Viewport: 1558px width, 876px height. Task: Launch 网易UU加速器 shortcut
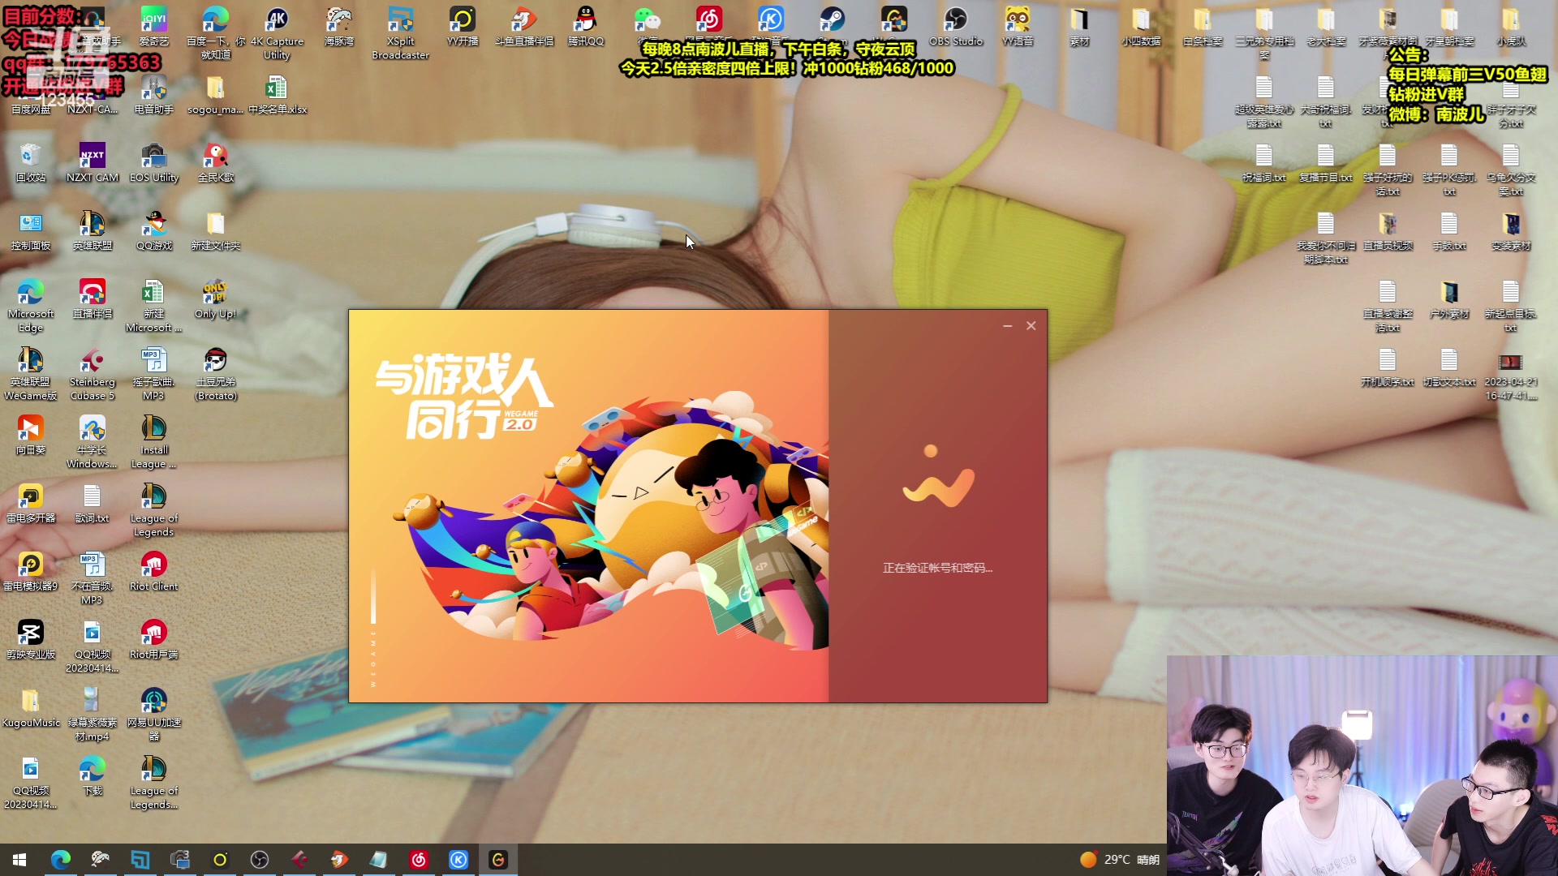(153, 714)
